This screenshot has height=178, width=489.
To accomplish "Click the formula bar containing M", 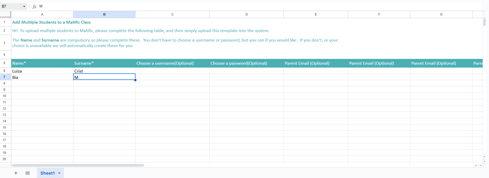I will (237, 6).
